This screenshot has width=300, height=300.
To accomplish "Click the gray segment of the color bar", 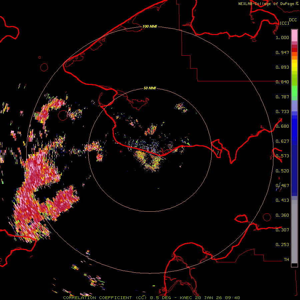I will [294, 232].
